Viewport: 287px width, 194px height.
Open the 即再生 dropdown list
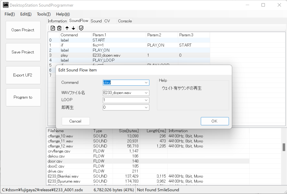pyautogui.click(x=146, y=108)
